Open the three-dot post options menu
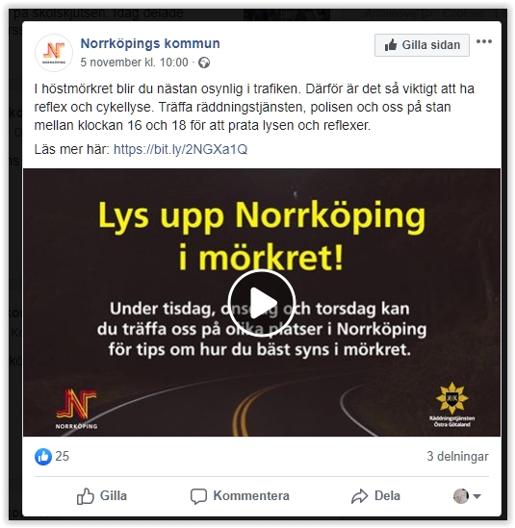 484,41
